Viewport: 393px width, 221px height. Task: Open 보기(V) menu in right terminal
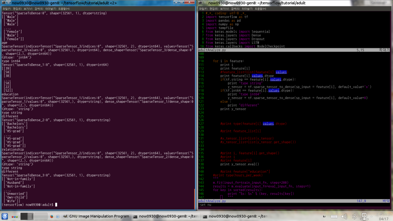pos(226,8)
